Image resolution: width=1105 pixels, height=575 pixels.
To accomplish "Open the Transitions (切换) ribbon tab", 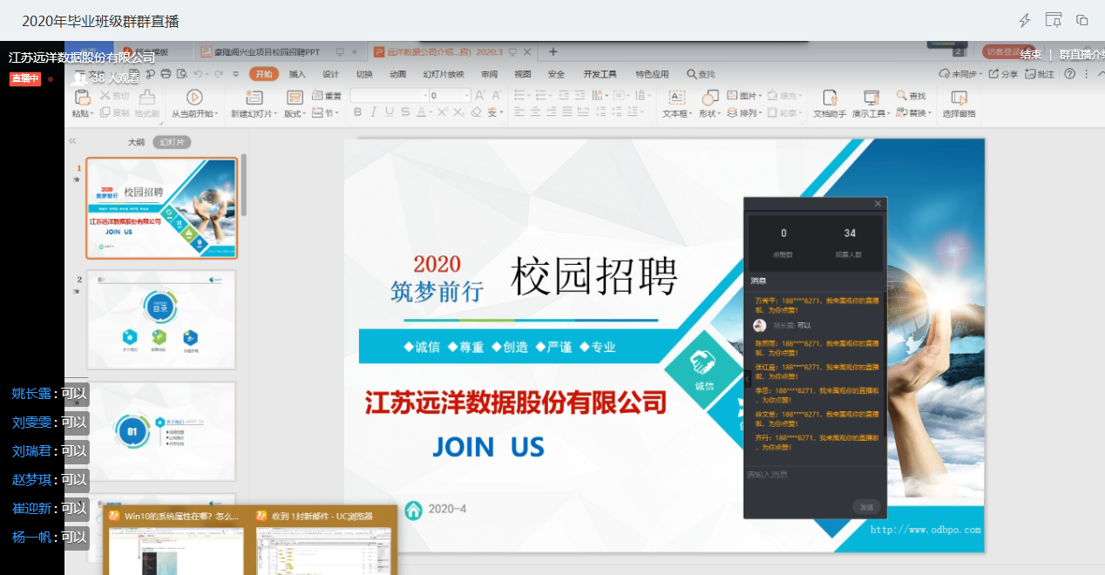I will point(364,74).
